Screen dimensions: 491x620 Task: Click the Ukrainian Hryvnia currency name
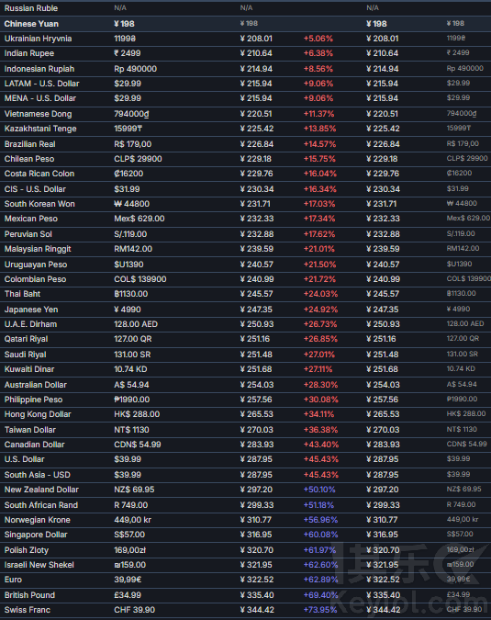coord(38,39)
